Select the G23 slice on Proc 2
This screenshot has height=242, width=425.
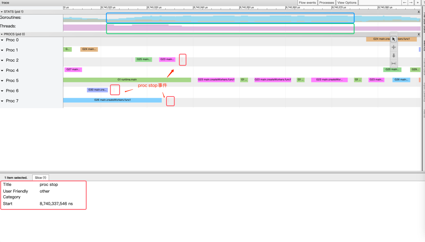167,59
